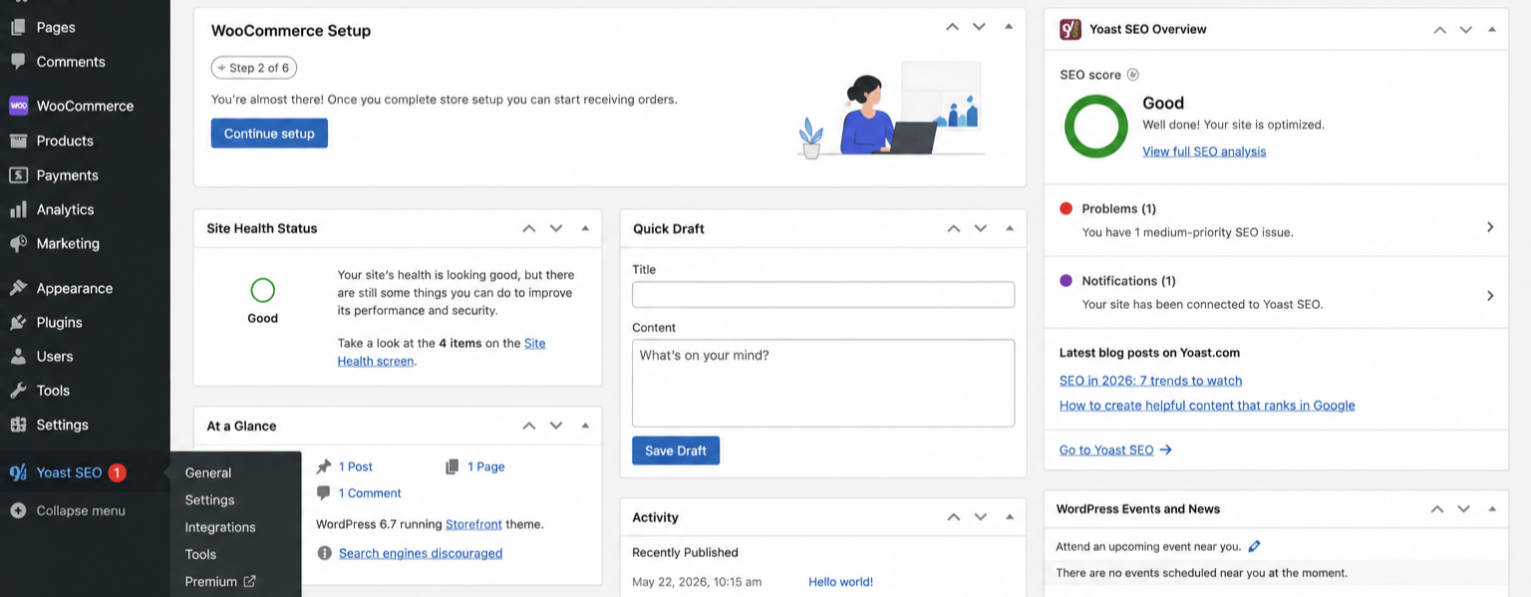Image resolution: width=1531 pixels, height=597 pixels.
Task: Click the Users person icon
Action: 18,356
